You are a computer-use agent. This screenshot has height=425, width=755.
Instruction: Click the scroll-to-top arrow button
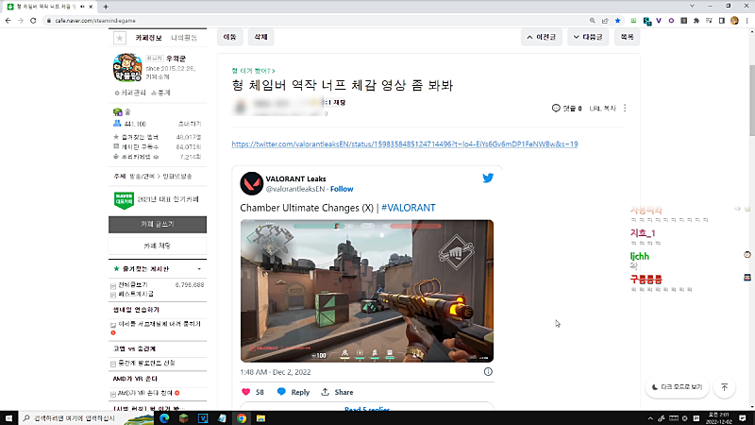724,387
